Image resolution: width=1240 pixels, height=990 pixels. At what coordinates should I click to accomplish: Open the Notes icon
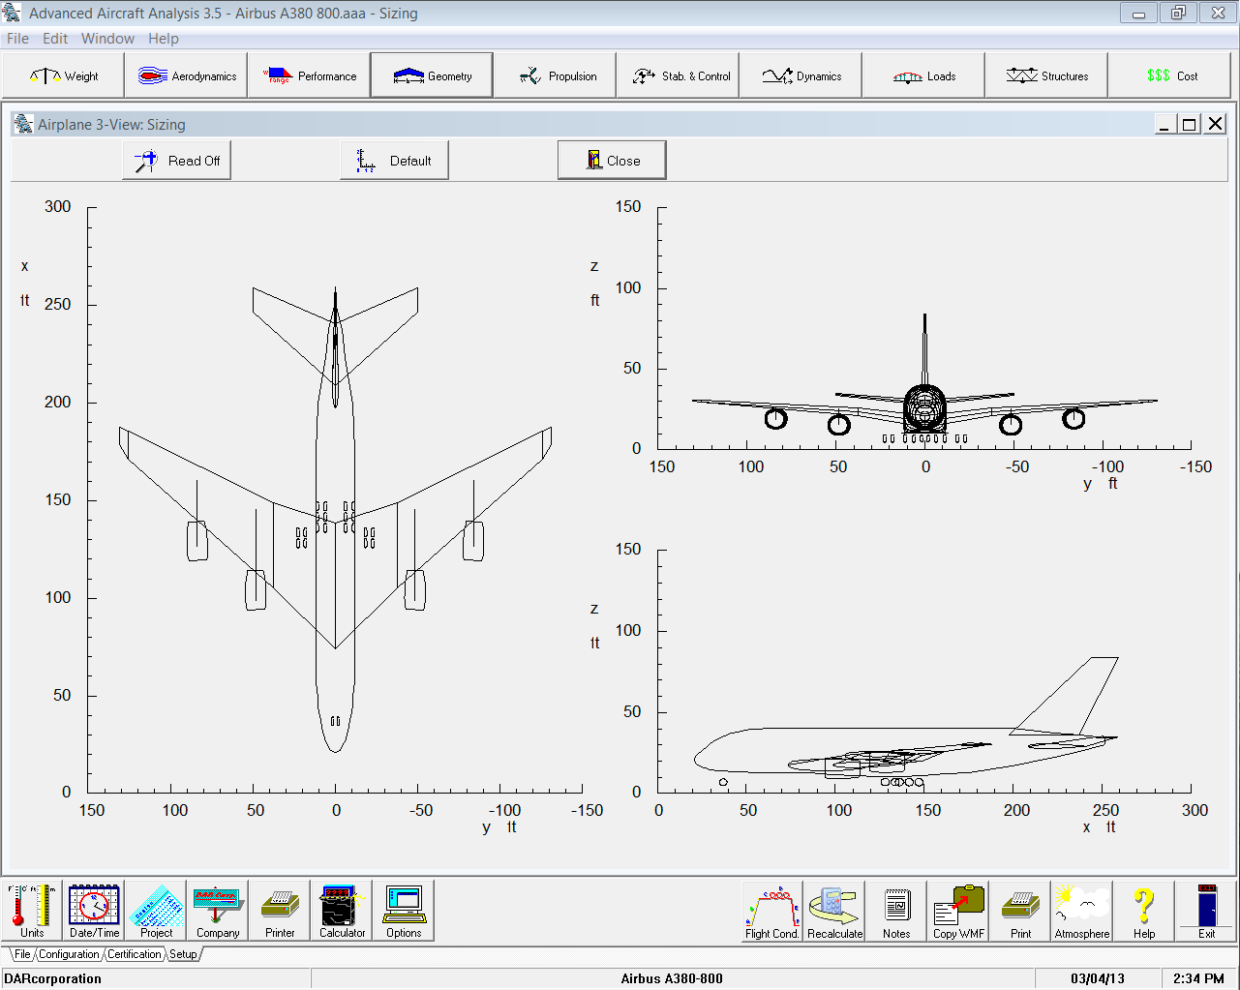pyautogui.click(x=896, y=911)
